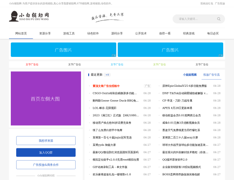Open the 最近很火的抖音解封技术教程 article
The width and height of the screenshot is (234, 180).
185,152
